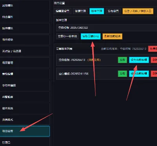Open the 公告 / 协助 / 快捷入口 tab

(138, 11)
